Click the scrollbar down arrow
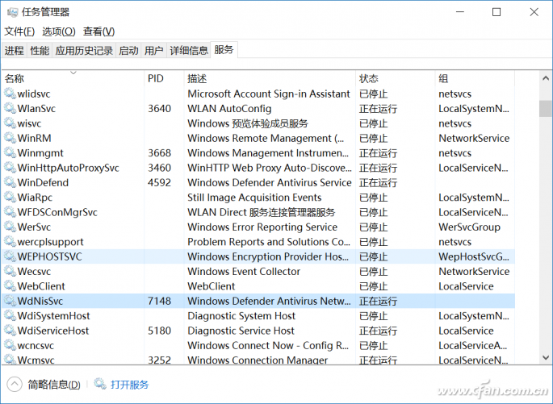Image resolution: width=553 pixels, height=404 pixels. point(545,358)
